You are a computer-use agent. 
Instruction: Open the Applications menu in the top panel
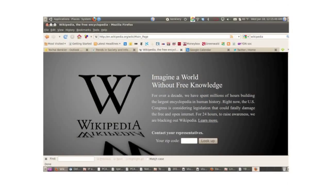[x=62, y=19]
